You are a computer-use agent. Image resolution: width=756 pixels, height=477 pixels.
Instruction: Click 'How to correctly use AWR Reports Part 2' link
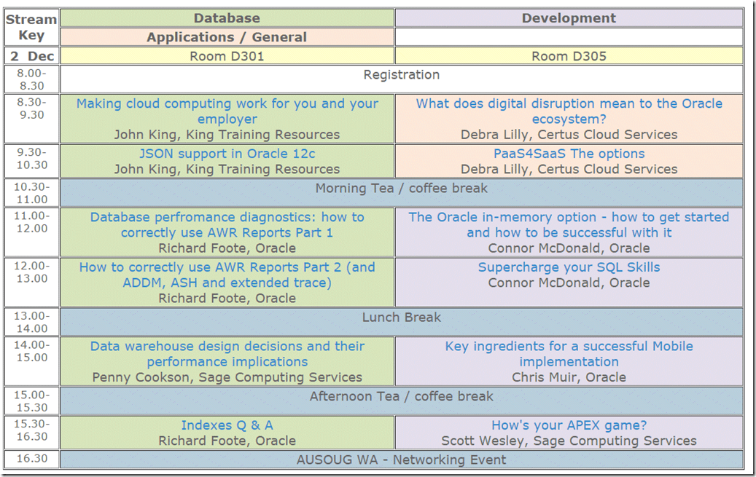(x=227, y=267)
